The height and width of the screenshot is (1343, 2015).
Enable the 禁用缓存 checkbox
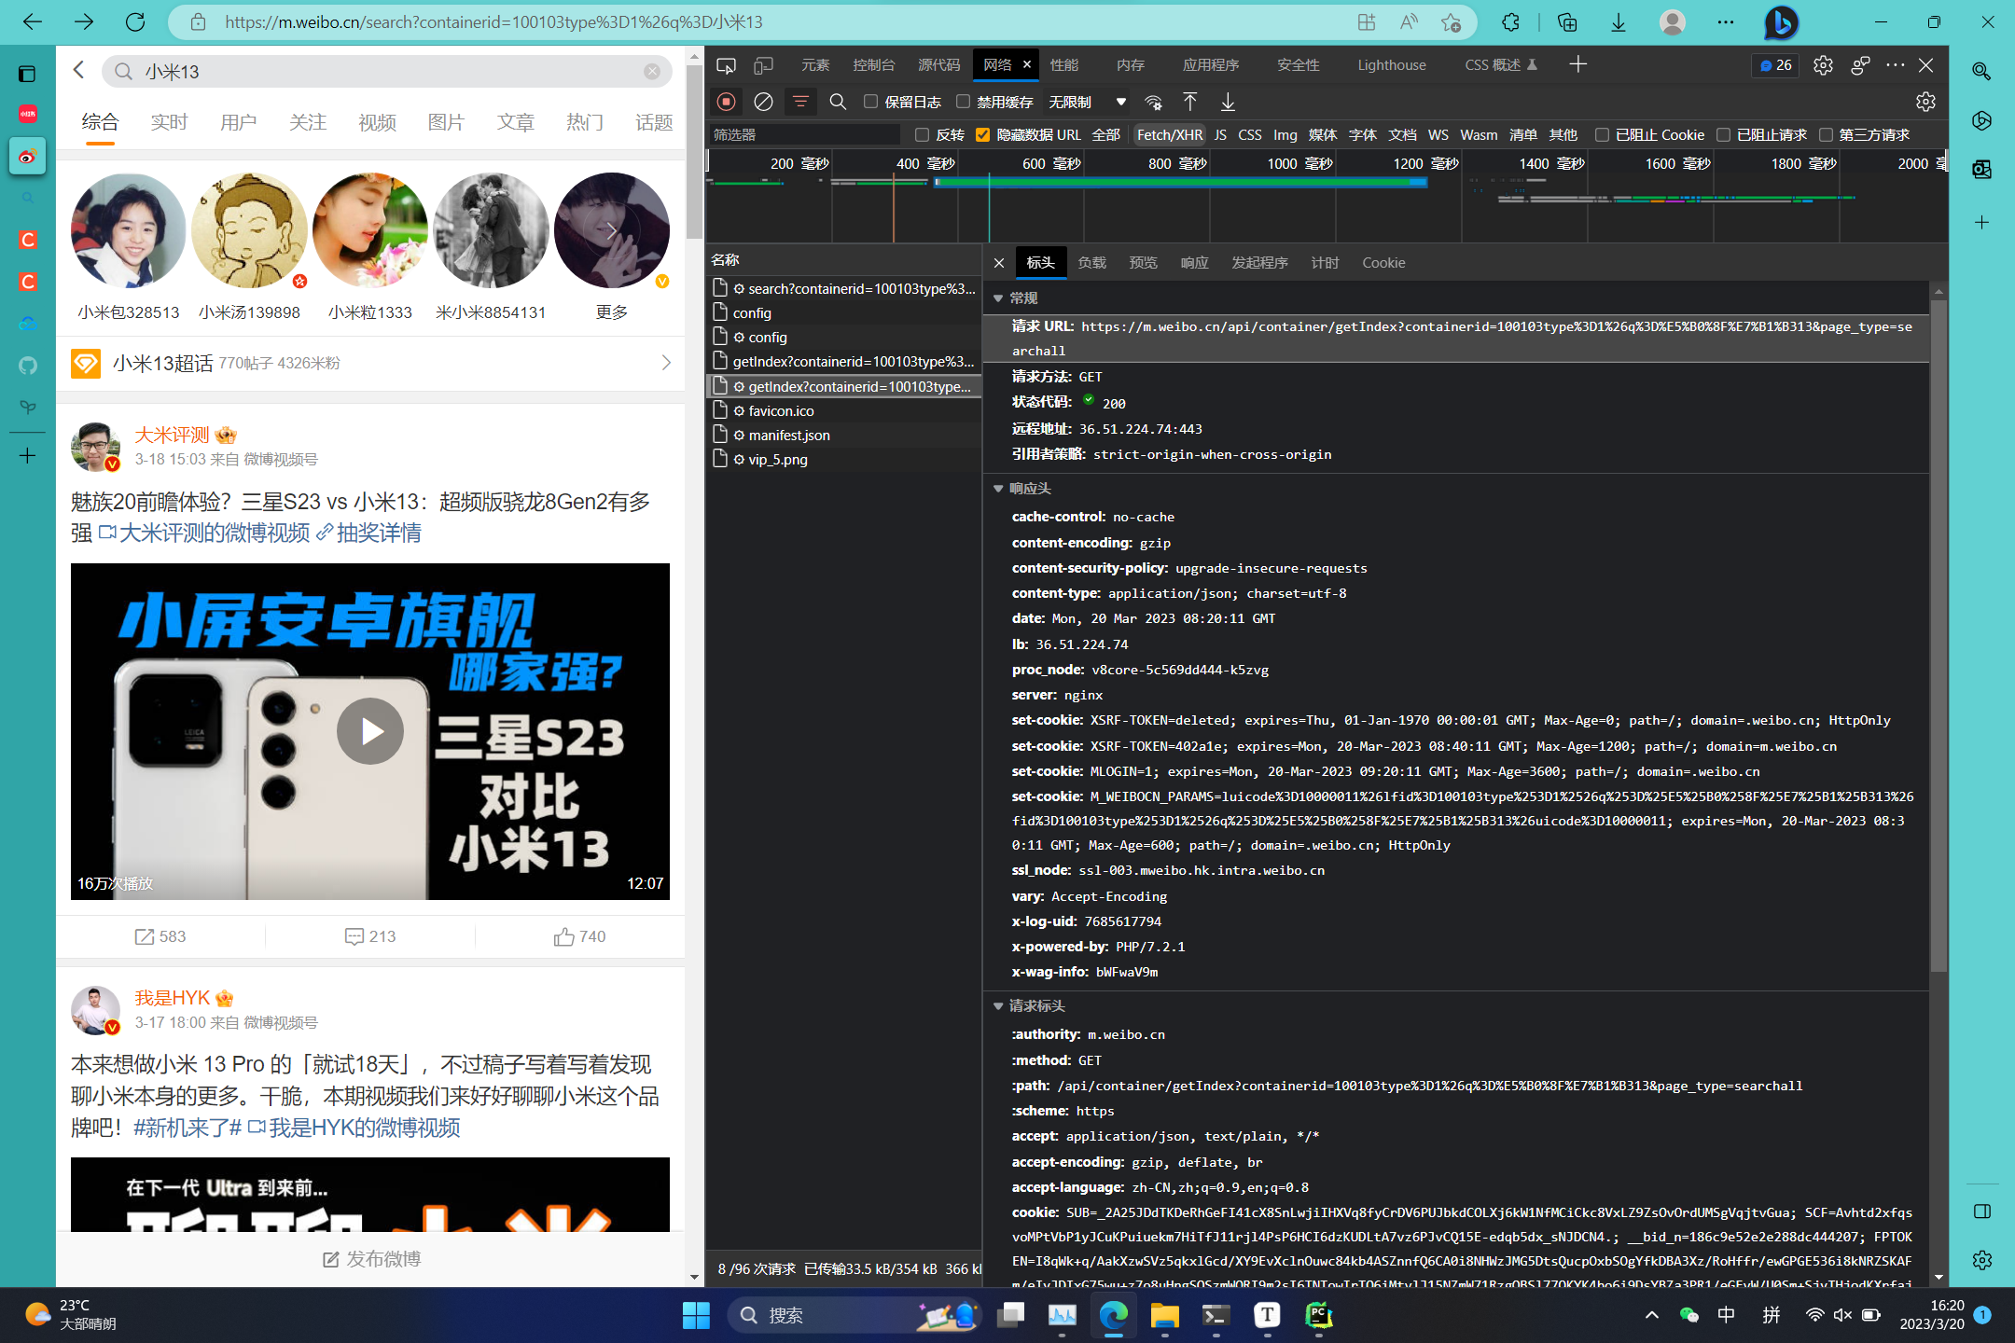pos(963,102)
